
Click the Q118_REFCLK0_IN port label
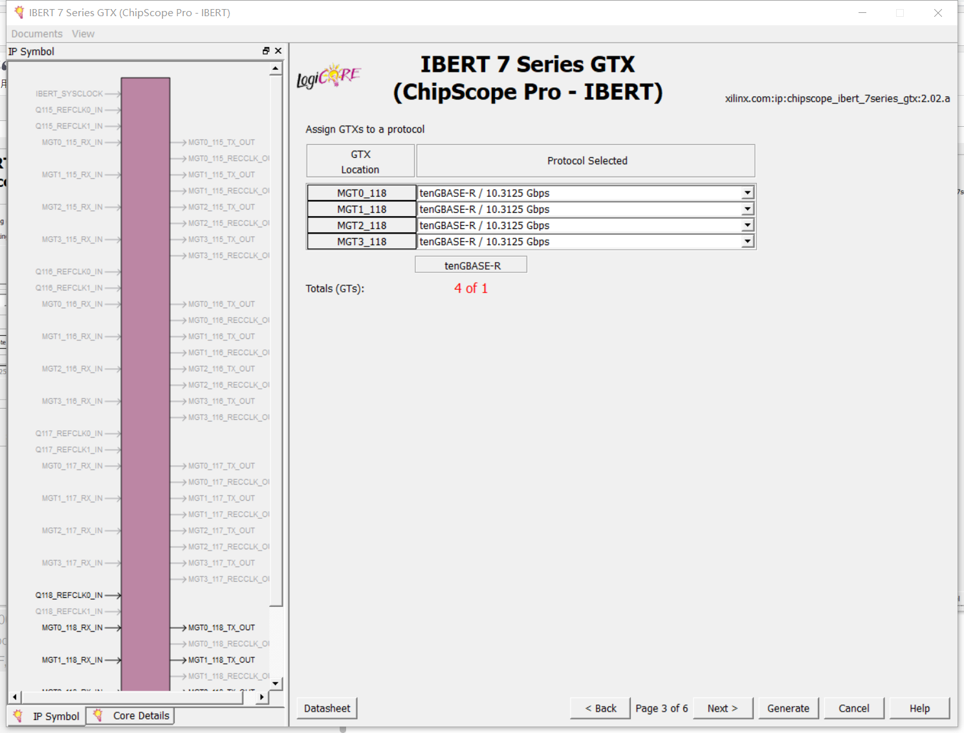pos(69,595)
